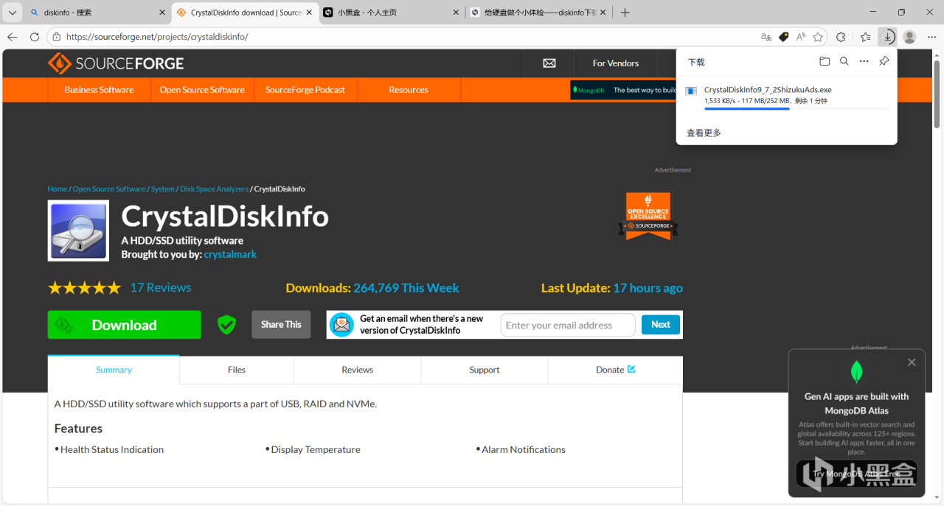Click the Next button
Viewport: 944px width, 506px height.
point(661,325)
